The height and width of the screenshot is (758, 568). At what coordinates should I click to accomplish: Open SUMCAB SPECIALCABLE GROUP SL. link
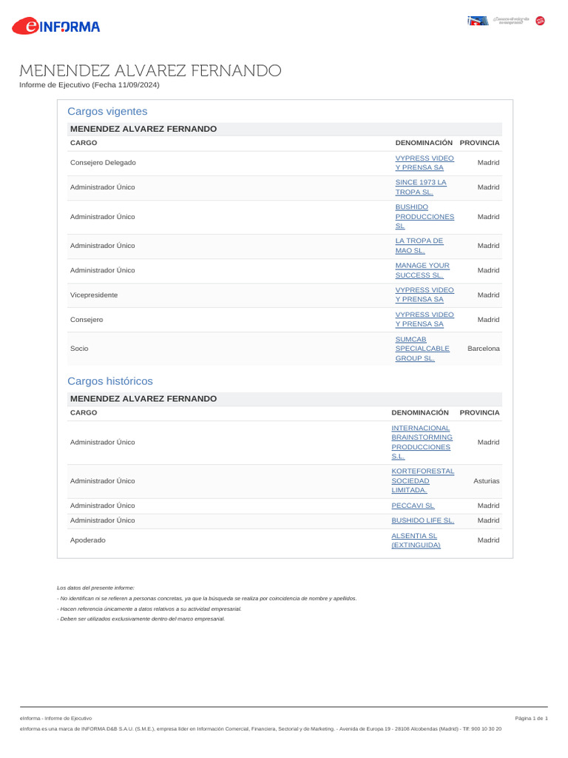pos(422,349)
